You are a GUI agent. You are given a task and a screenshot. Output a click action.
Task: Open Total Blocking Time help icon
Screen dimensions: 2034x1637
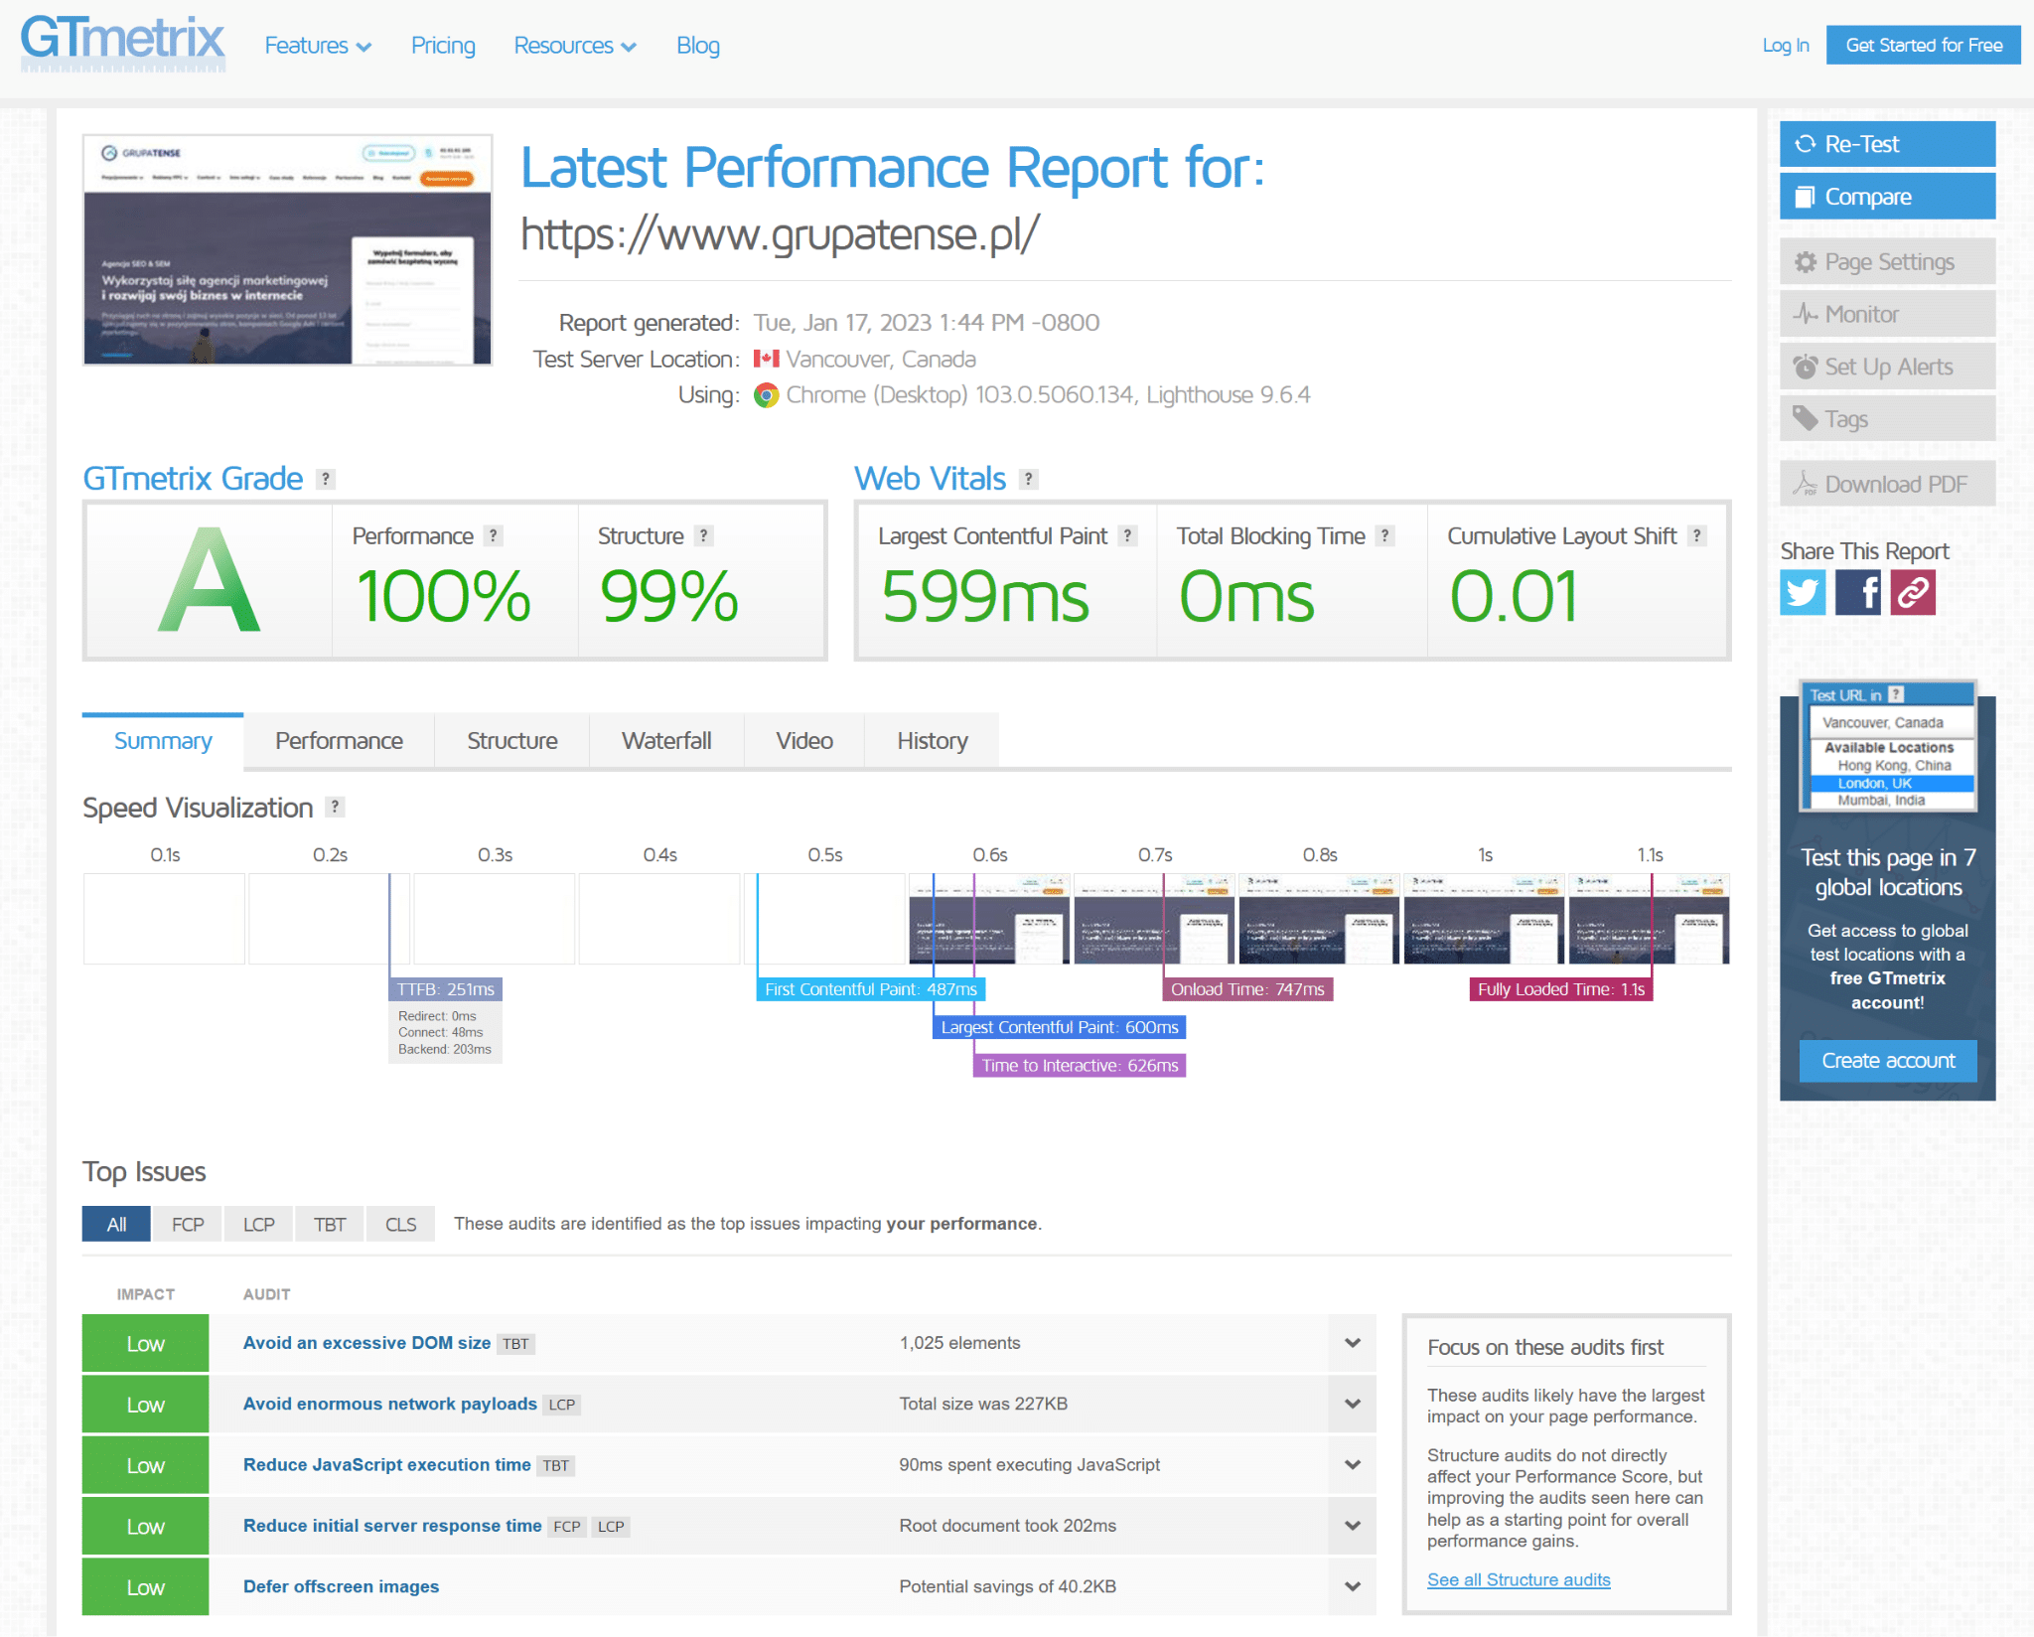[1385, 536]
